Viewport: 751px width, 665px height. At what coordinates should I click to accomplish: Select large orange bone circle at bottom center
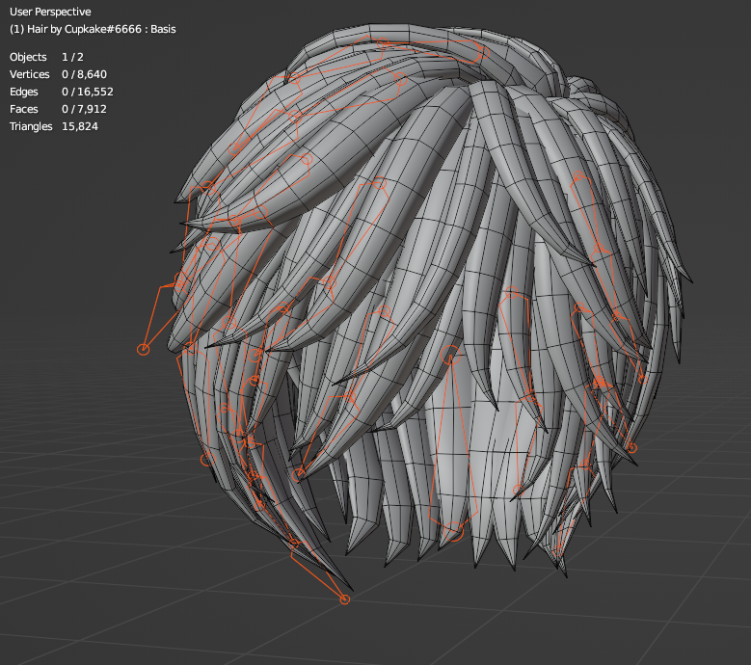click(x=454, y=531)
